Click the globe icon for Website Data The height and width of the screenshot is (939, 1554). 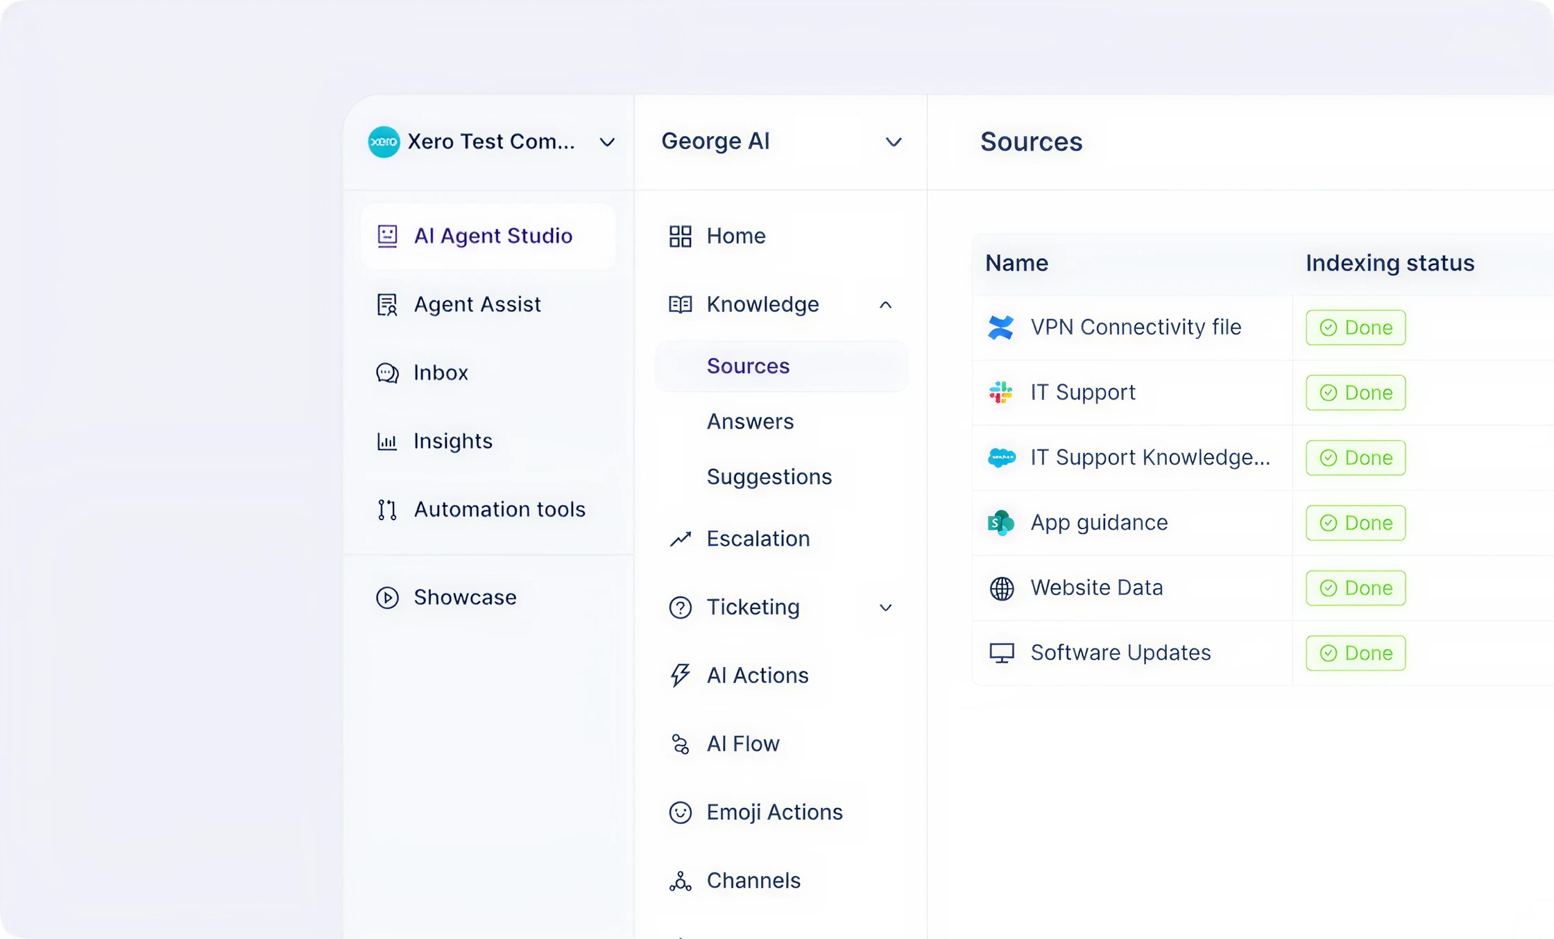coord(1001,588)
